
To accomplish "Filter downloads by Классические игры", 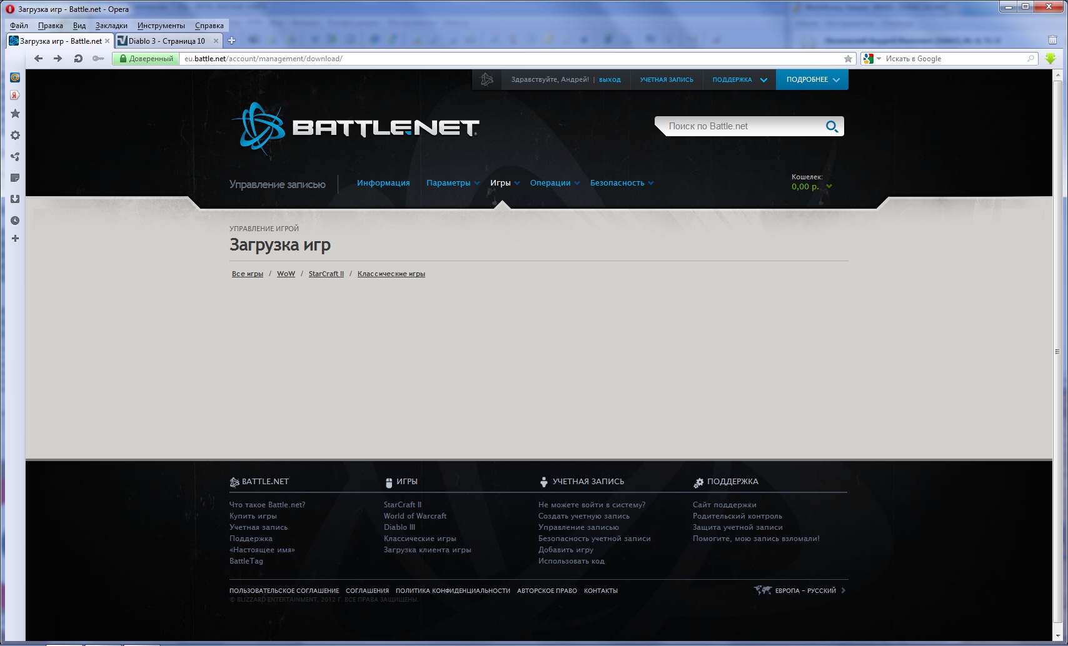I will 391,274.
